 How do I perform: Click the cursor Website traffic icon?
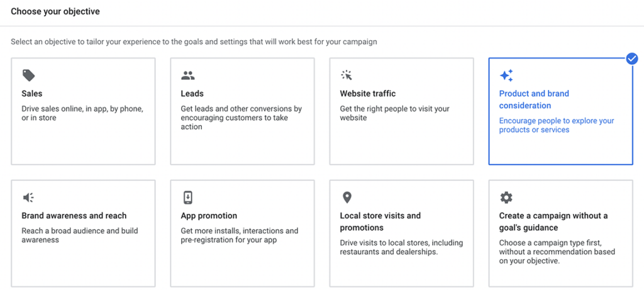[x=347, y=75]
